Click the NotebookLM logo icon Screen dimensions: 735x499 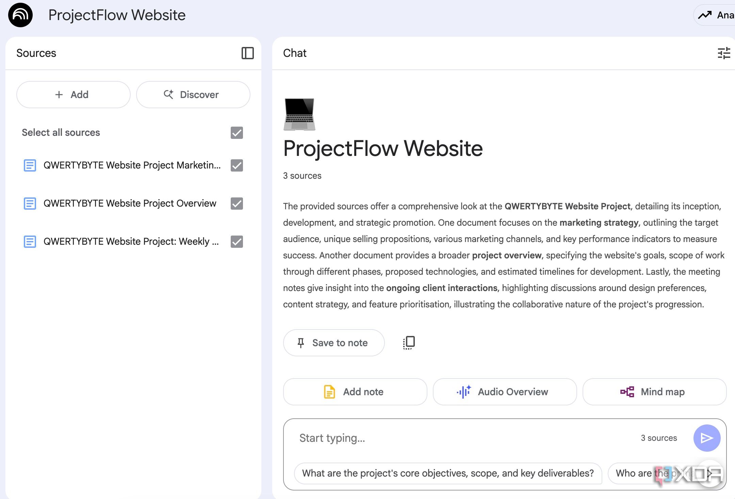click(20, 15)
